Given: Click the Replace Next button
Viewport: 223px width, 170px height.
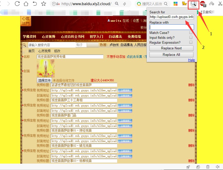Looking at the screenshot, I should click(x=171, y=48).
